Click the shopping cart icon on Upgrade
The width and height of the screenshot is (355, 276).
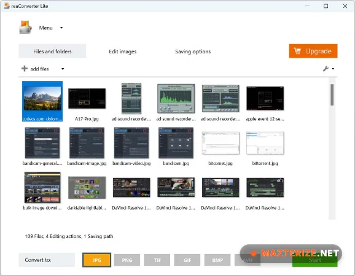[x=297, y=51]
